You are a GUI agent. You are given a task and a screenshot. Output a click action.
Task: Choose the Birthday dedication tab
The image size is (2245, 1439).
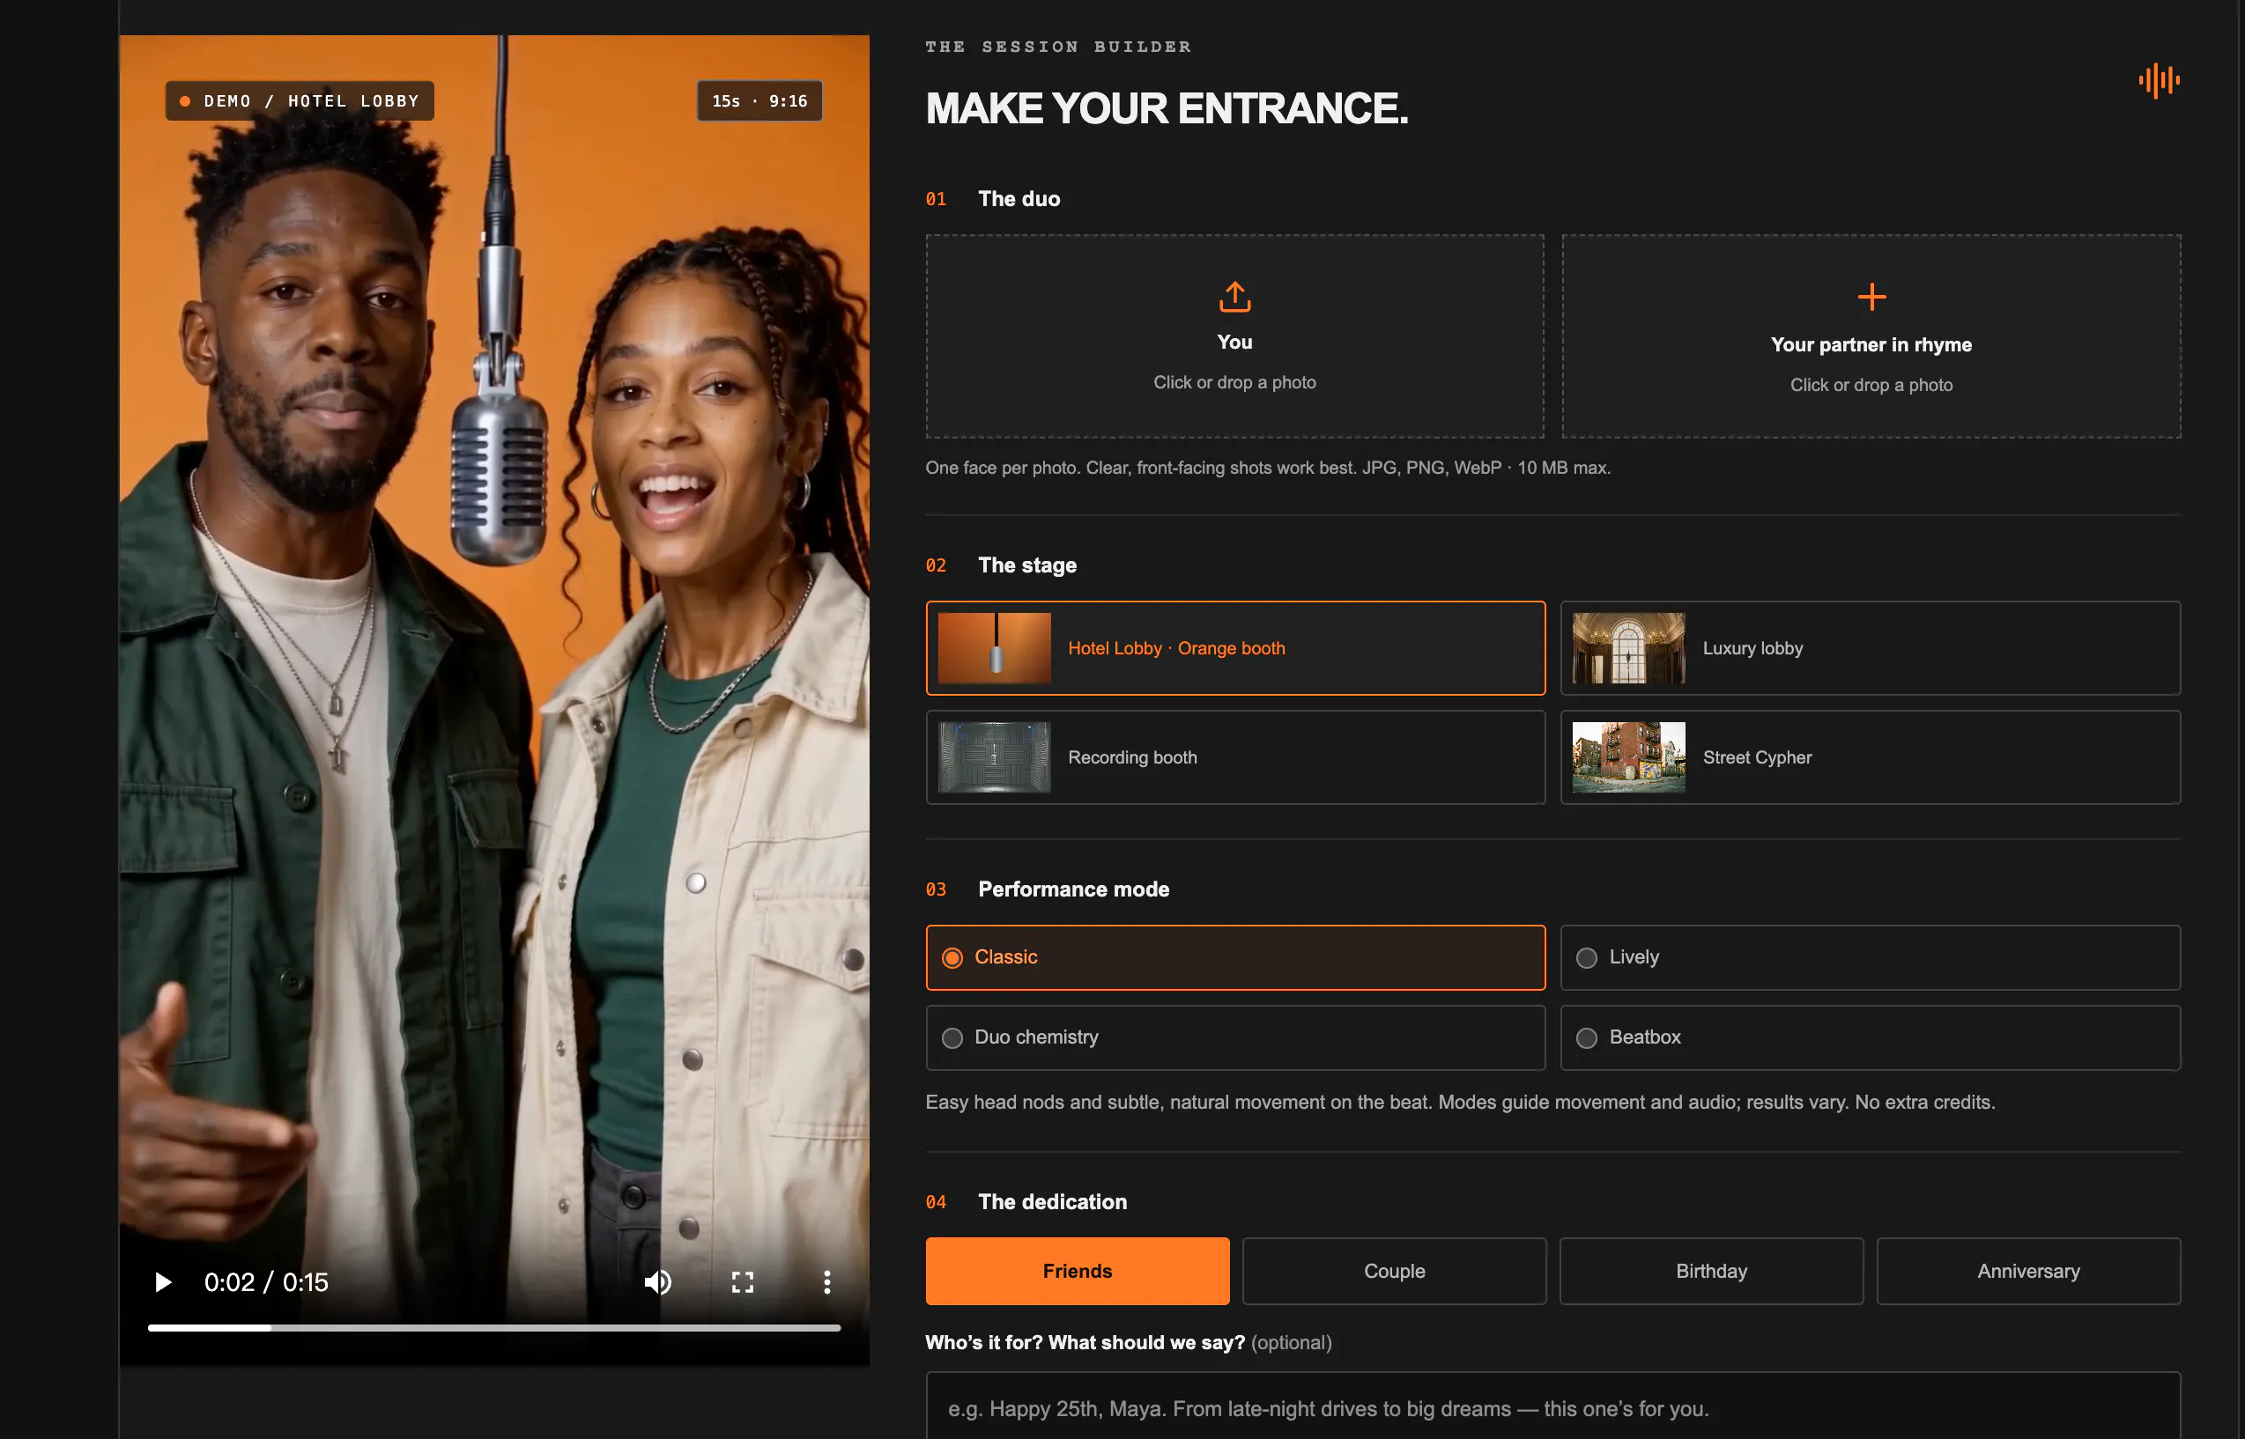click(1711, 1271)
